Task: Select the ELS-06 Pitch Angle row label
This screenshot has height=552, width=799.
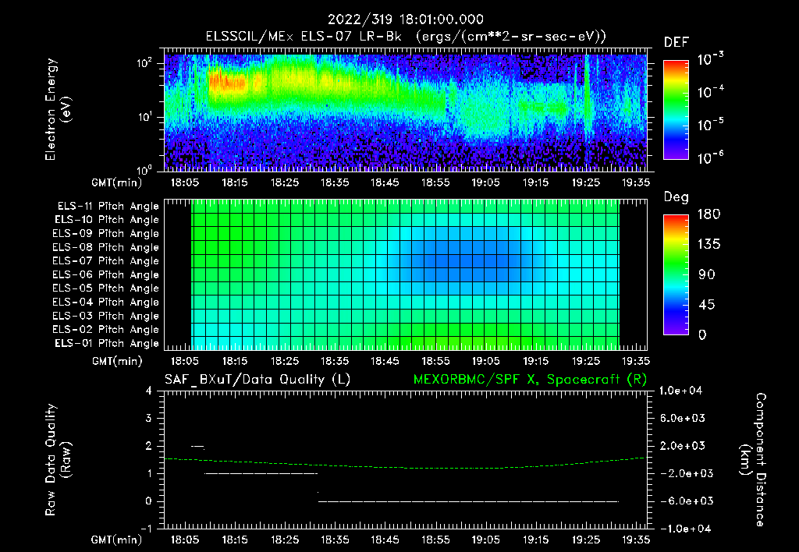Action: click(105, 275)
